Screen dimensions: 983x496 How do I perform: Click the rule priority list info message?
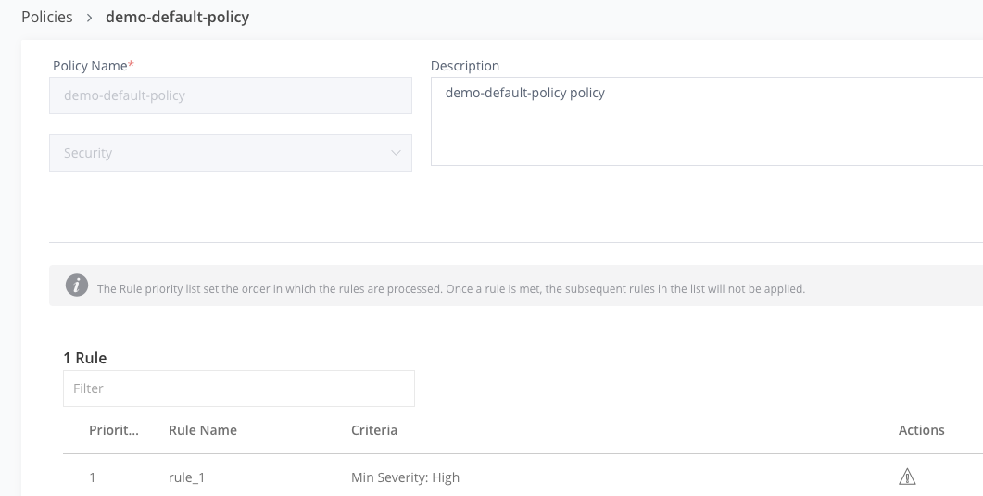coord(451,289)
